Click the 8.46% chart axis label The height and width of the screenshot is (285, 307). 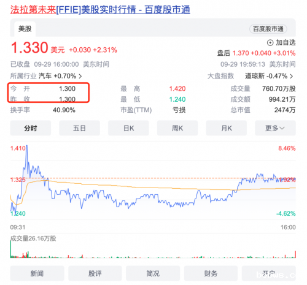(x=287, y=148)
